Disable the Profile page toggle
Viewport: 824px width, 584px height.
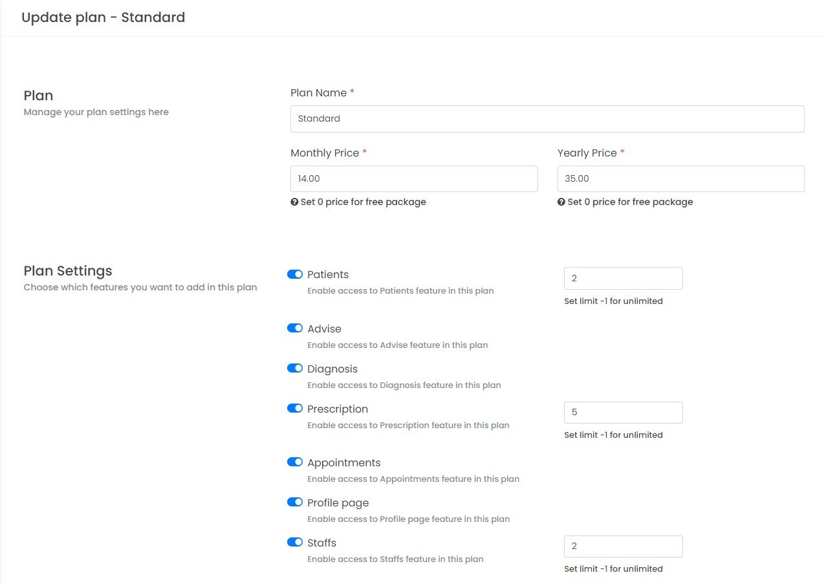coord(295,502)
